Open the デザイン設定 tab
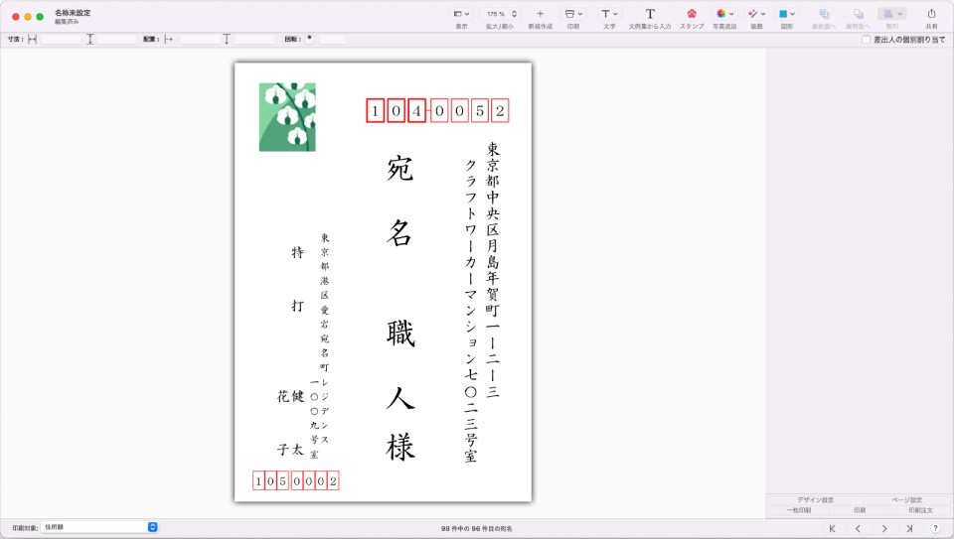The width and height of the screenshot is (954, 539). [x=815, y=500]
